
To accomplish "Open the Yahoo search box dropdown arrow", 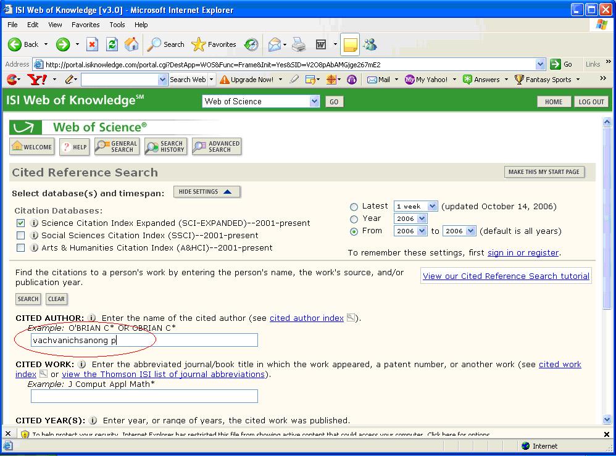I will point(163,80).
